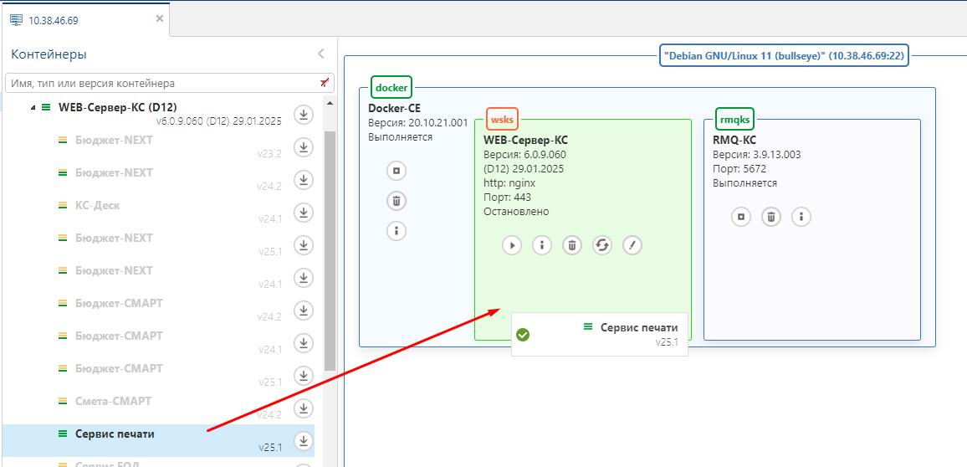
Task: Click the edit pencil icon of WEB-Сервер-КС
Action: pyautogui.click(x=632, y=245)
